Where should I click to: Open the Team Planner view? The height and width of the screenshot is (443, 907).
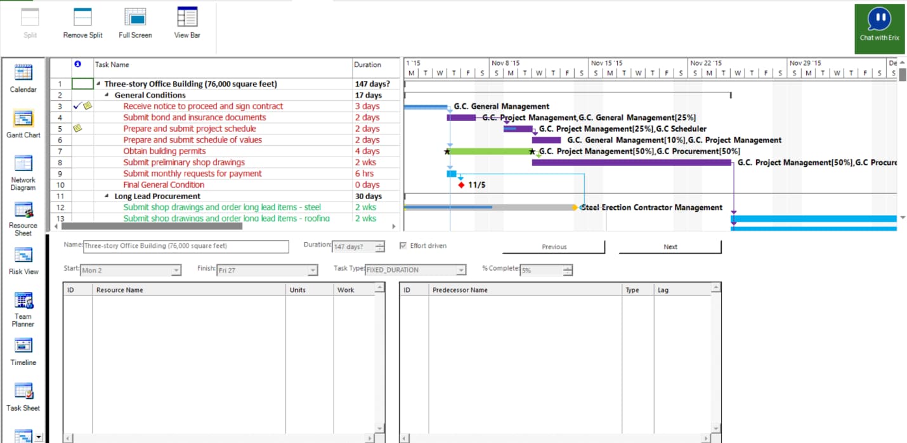23,300
